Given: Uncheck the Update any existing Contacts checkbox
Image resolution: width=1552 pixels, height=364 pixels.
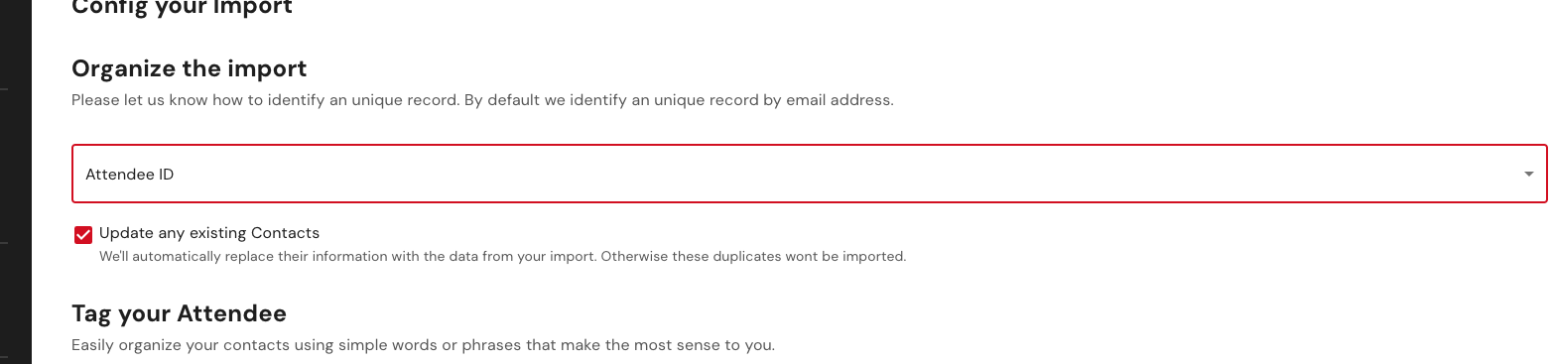Looking at the screenshot, I should [x=83, y=235].
